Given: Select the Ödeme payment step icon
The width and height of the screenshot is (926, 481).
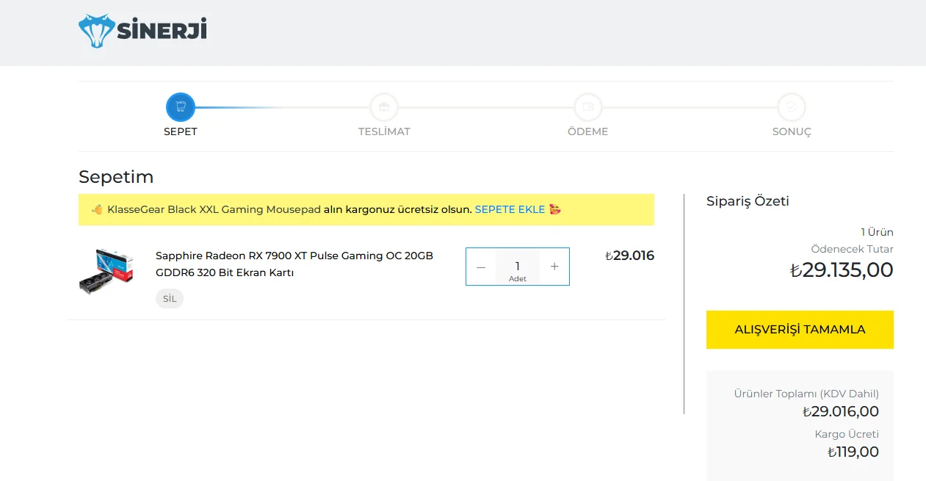Looking at the screenshot, I should coord(587,107).
